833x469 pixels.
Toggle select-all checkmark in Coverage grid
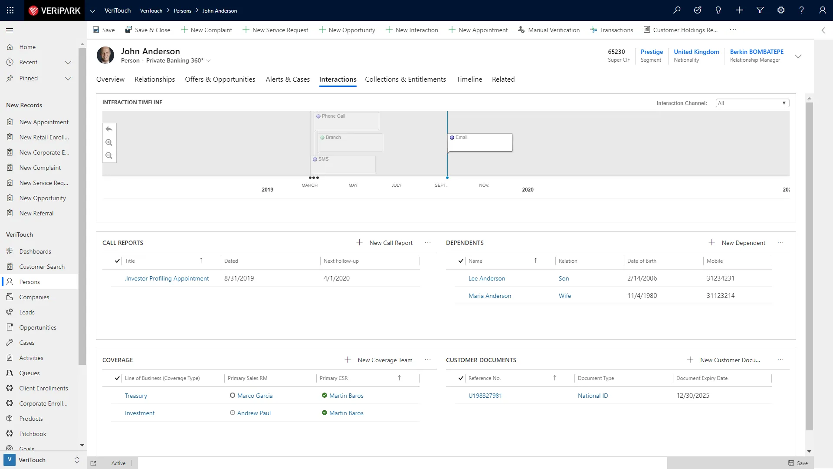click(117, 378)
